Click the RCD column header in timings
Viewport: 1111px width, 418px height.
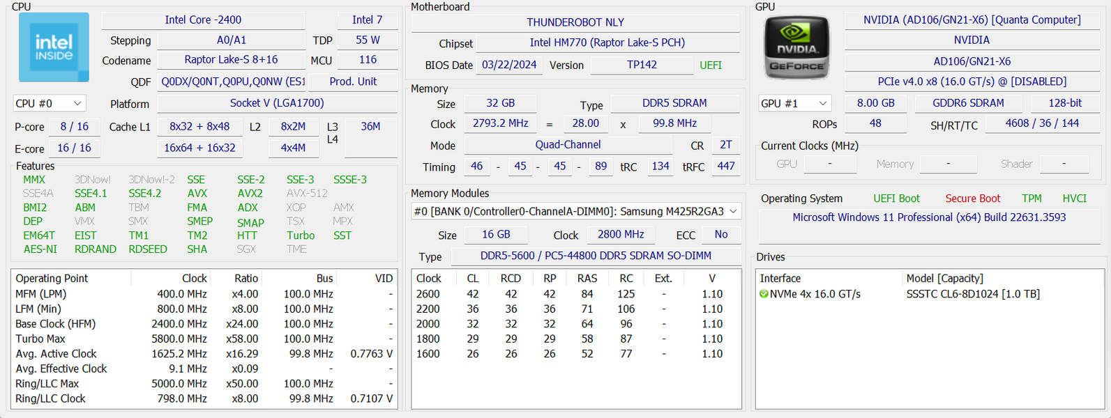point(511,278)
